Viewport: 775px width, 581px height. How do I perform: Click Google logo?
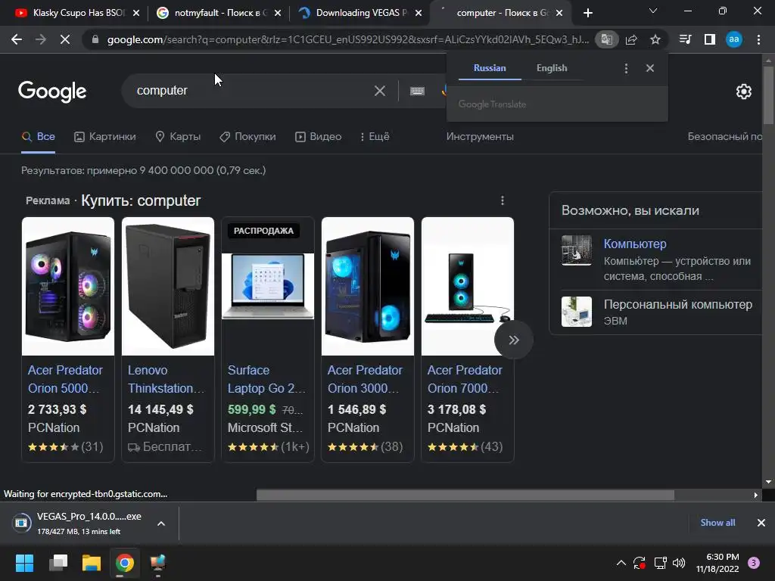click(x=52, y=92)
